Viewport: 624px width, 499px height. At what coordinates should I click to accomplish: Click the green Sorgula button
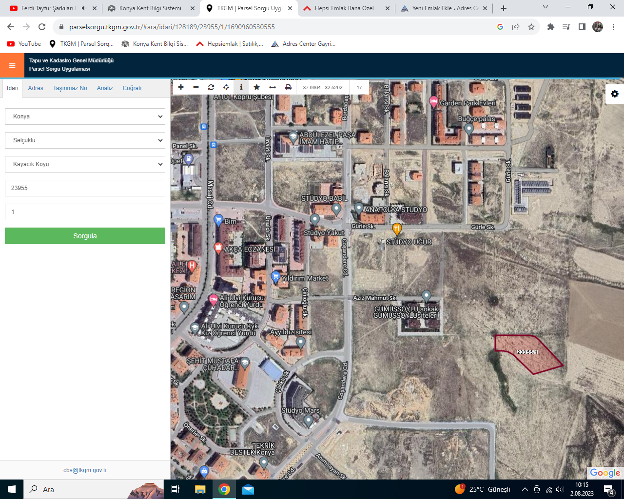85,236
